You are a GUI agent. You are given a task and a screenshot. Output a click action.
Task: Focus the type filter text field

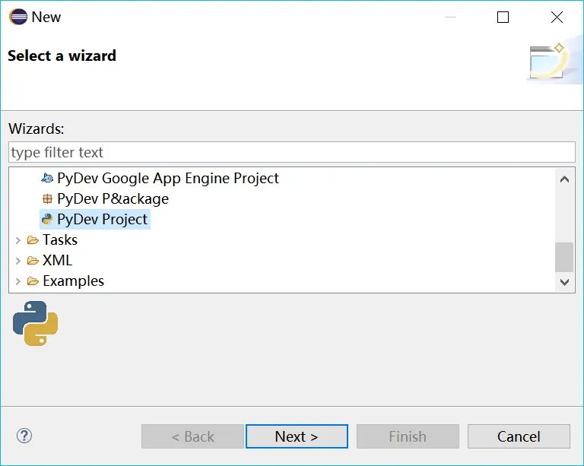(292, 152)
